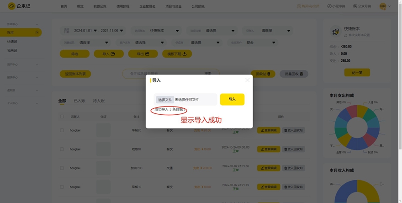Image resolution: width=402 pixels, height=203 pixels.
Task: Click the 导入 upload toolbar button
Action: (x=109, y=54)
